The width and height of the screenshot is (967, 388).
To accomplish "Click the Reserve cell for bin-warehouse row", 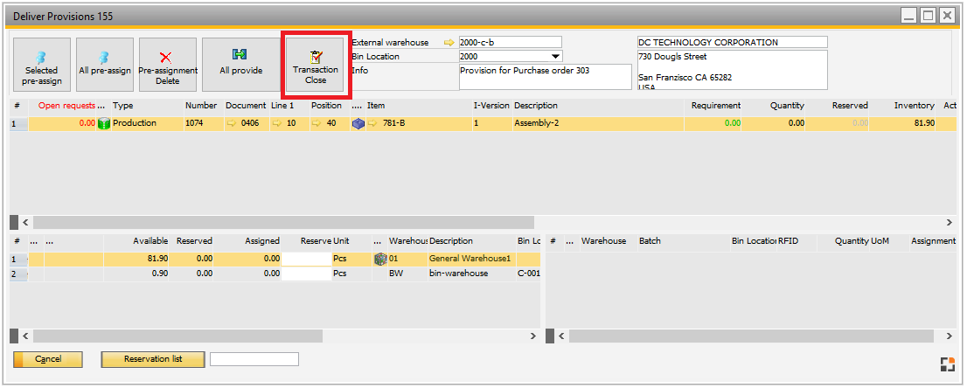I will pyautogui.click(x=306, y=274).
